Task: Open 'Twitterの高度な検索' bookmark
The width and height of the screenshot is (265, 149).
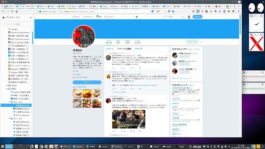Action: tap(21, 92)
